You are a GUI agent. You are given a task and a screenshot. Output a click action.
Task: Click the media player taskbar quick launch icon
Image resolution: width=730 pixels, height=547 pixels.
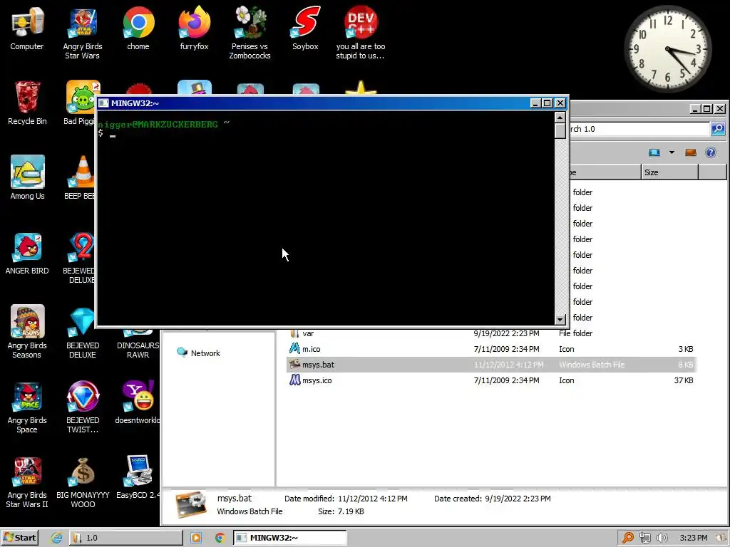[x=196, y=538]
